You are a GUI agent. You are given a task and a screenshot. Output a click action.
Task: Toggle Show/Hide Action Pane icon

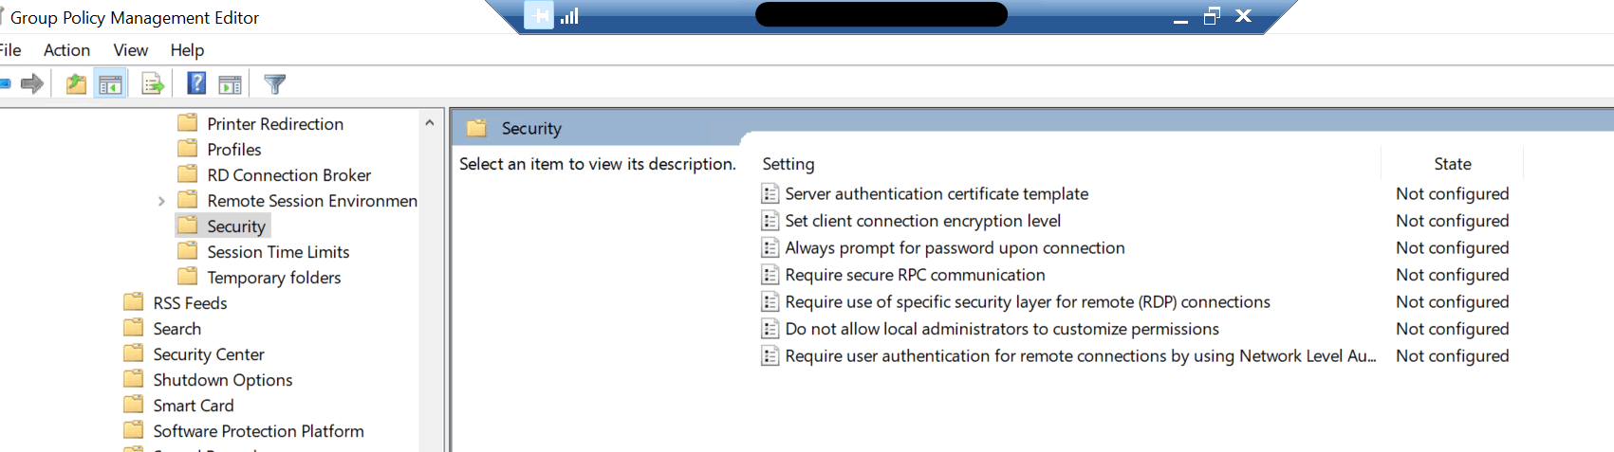230,84
